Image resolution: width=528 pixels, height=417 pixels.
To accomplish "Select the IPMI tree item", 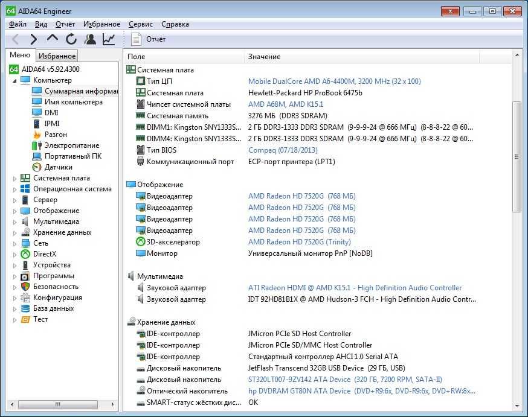I will 52,124.
